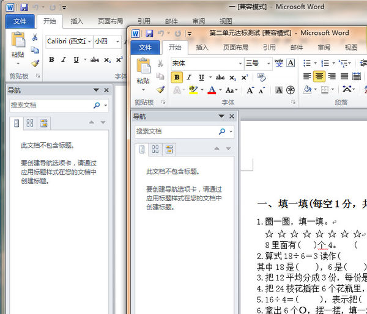Image resolution: width=367 pixels, height=314 pixels.
Task: Switch to 视图 tab in front window
Action: (351, 48)
